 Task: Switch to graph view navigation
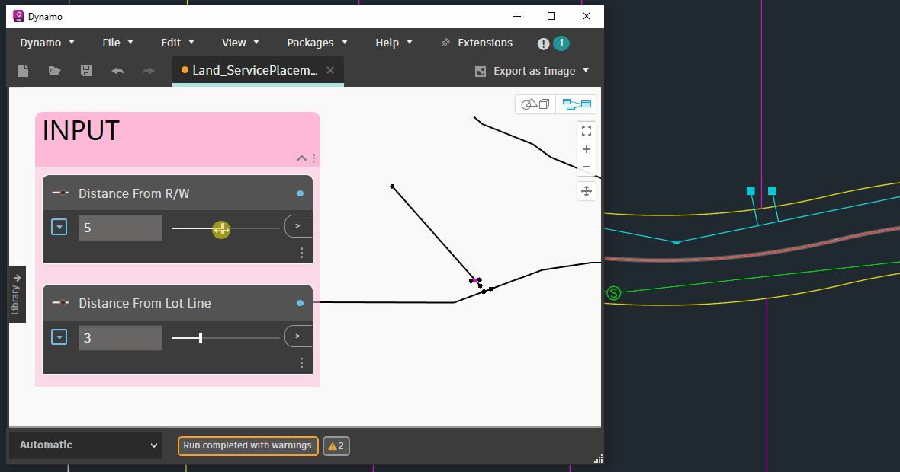(577, 104)
